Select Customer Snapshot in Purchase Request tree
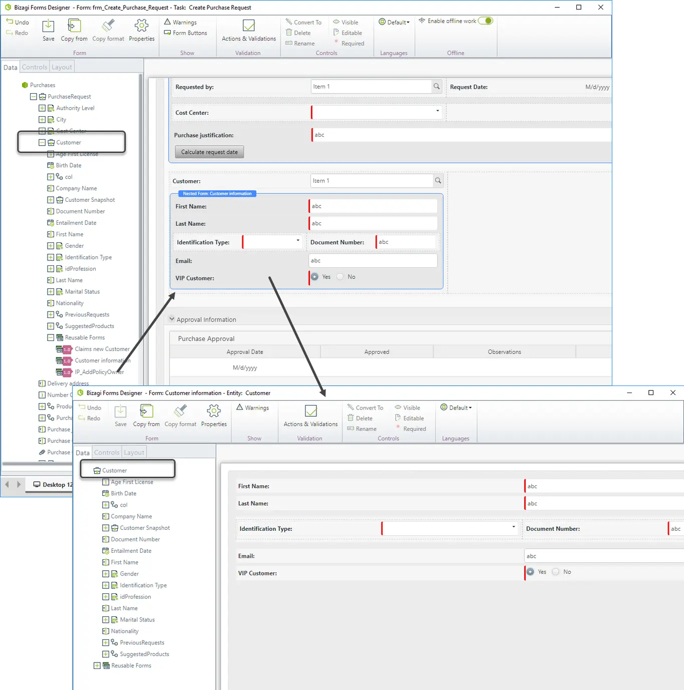 [90, 200]
